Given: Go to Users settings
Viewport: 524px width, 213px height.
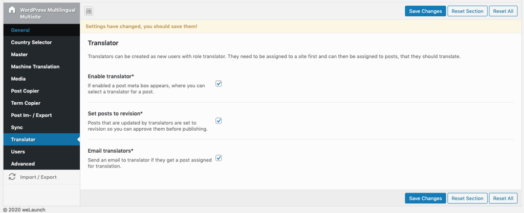Looking at the screenshot, I should click(18, 152).
